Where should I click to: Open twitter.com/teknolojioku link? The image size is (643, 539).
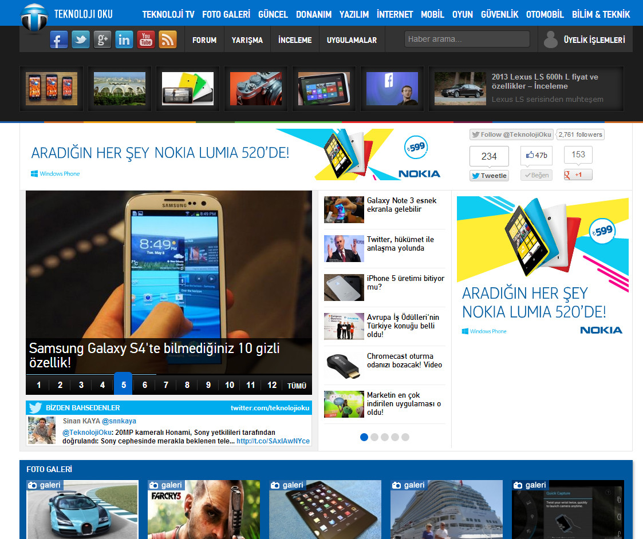270,408
